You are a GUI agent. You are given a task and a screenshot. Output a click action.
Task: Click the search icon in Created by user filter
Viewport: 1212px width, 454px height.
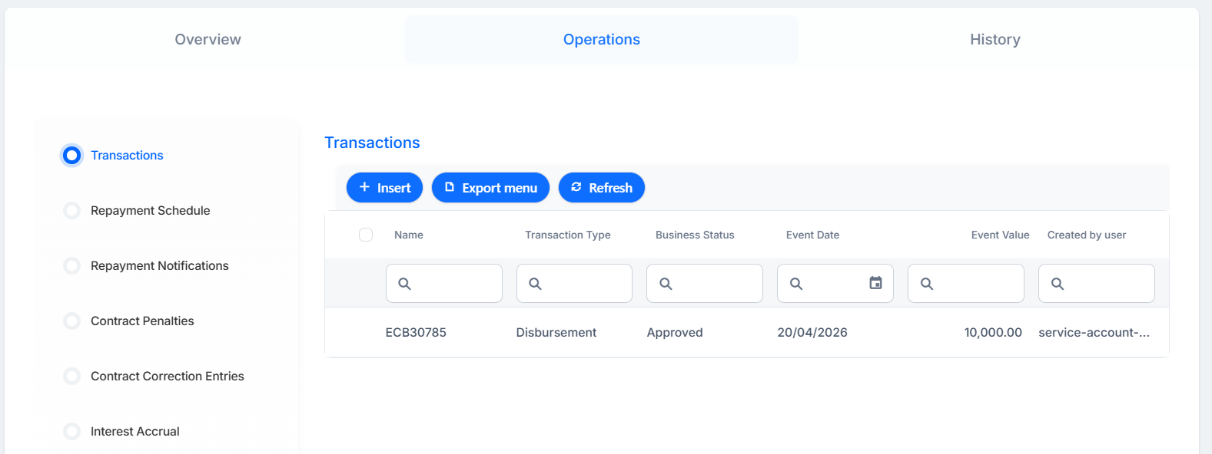[1058, 284]
